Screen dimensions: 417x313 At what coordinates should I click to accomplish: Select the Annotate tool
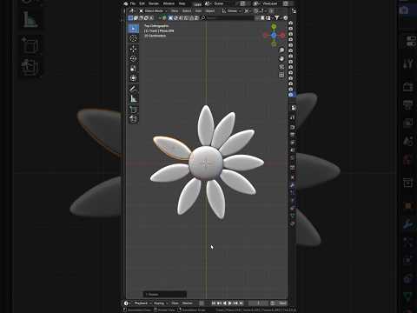[x=133, y=89]
